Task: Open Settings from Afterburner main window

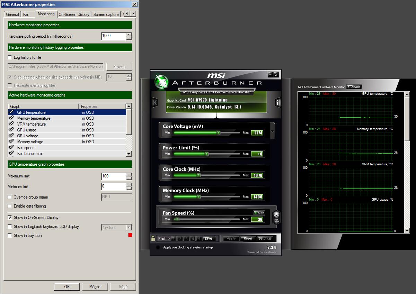Action: click(265, 239)
